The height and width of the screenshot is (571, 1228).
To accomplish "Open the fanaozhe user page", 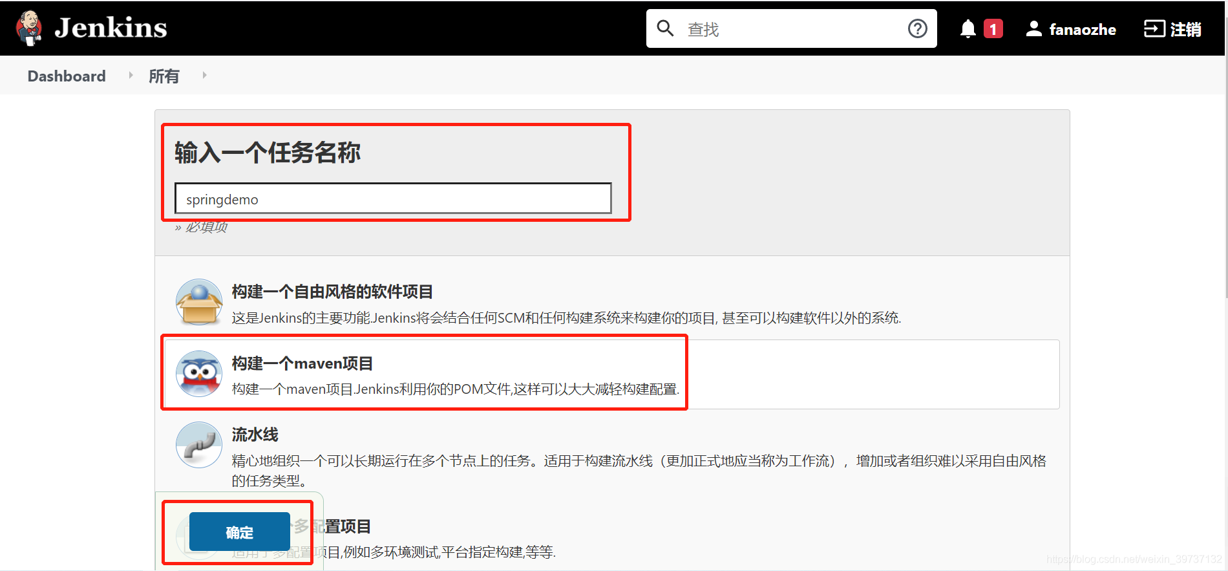I will tap(1083, 29).
